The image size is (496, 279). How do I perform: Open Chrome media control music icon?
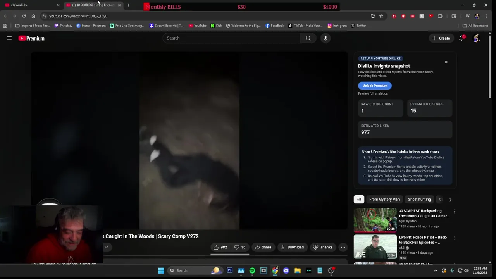(468, 16)
